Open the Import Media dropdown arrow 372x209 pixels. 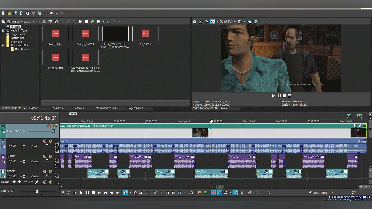pos(33,22)
